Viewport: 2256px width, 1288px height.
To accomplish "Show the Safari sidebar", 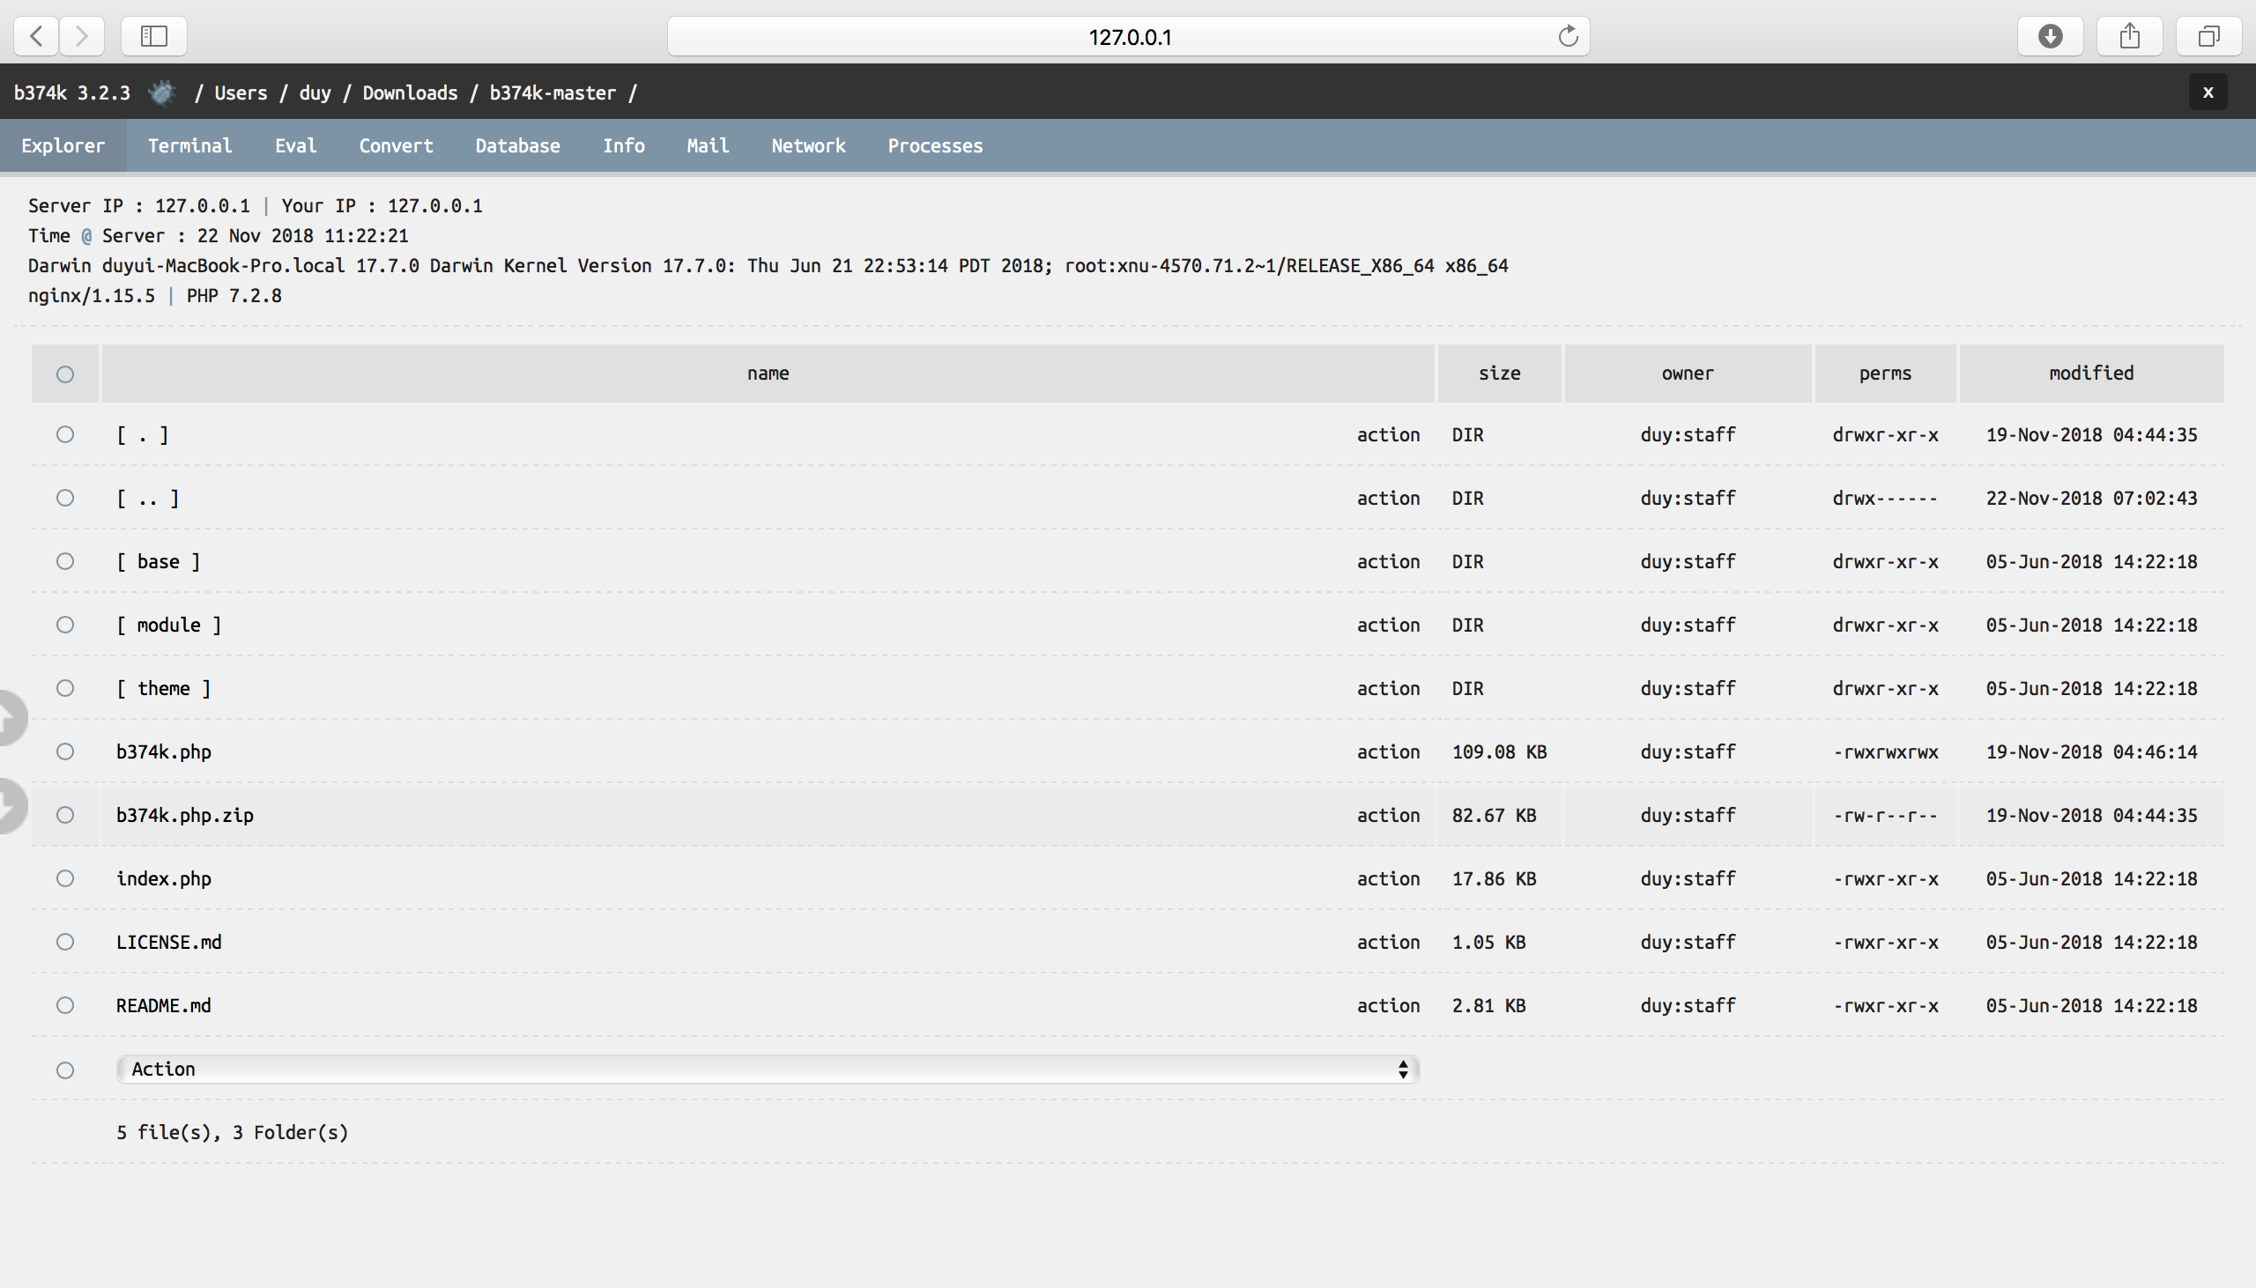I will (x=154, y=35).
